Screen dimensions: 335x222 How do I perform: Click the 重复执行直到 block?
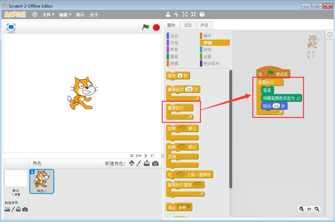[185, 189]
